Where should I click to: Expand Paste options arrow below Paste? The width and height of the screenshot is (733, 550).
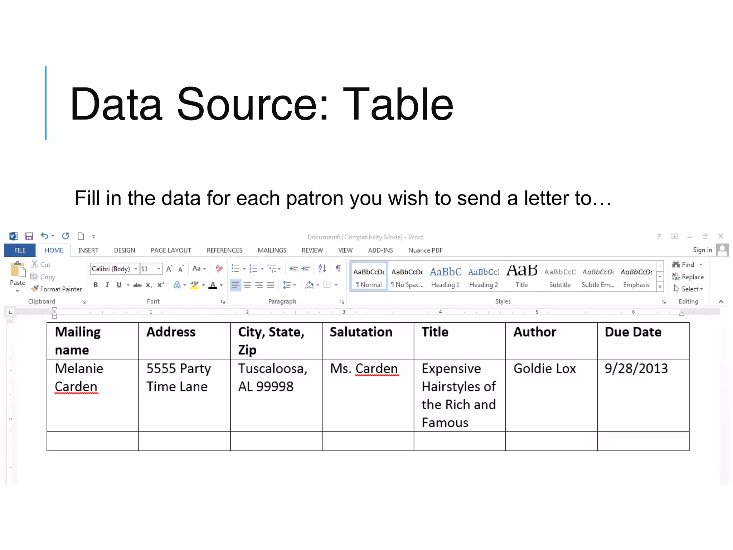pyautogui.click(x=17, y=291)
